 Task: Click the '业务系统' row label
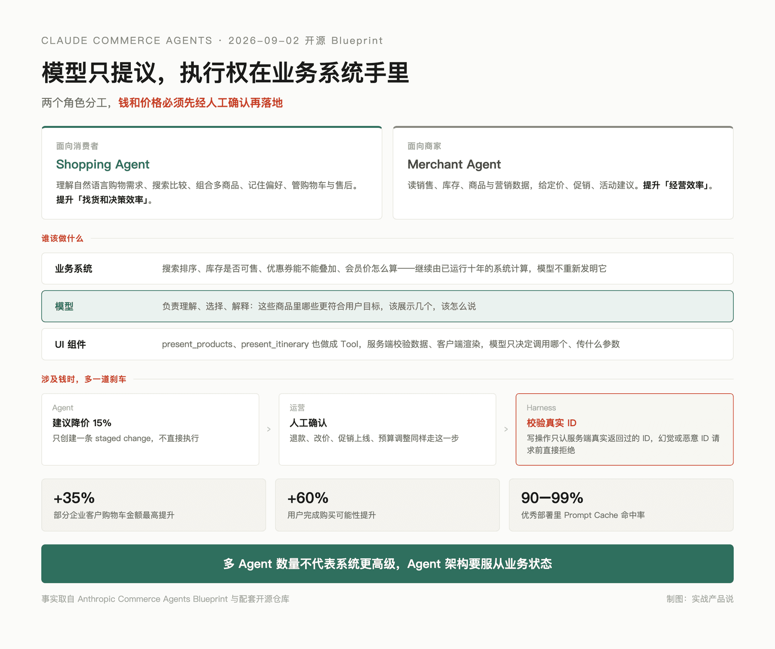[x=73, y=269]
